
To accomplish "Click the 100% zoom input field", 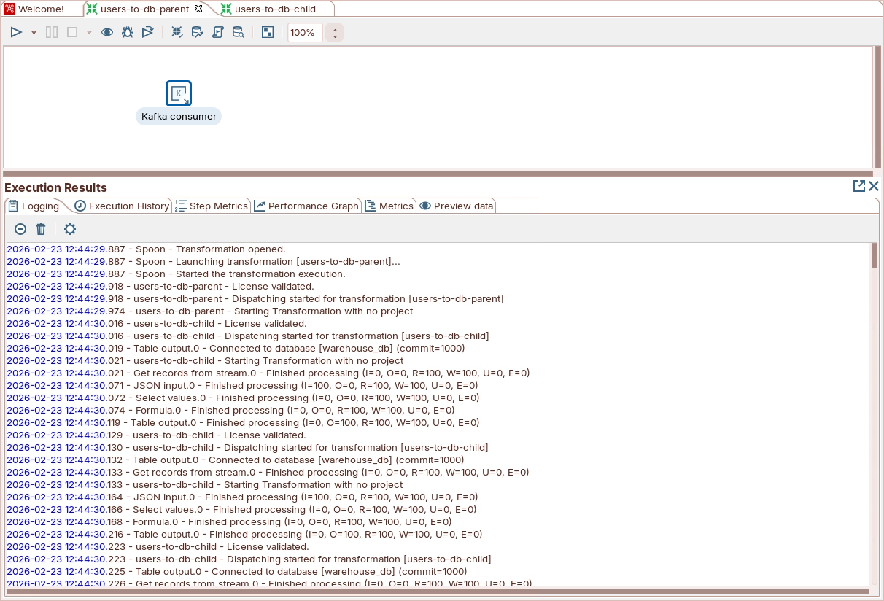I will tap(305, 33).
